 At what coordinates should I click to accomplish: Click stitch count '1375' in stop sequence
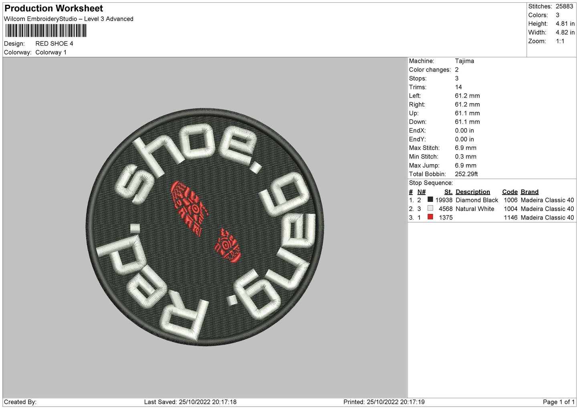coord(446,218)
